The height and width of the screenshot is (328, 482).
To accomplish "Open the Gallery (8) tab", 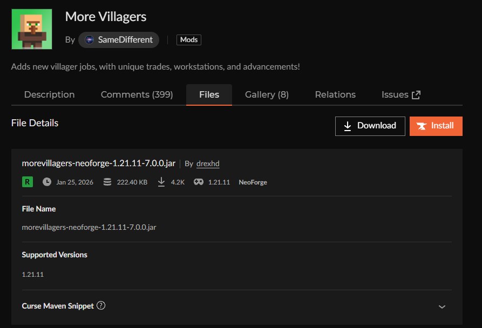I will (x=267, y=94).
